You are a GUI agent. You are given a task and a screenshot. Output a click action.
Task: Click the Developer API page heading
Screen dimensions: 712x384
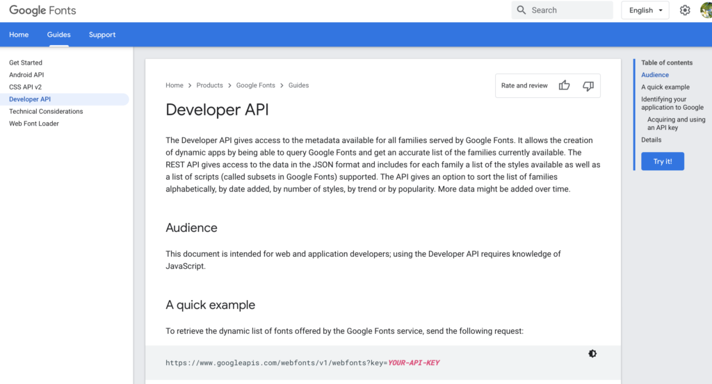[x=217, y=110]
